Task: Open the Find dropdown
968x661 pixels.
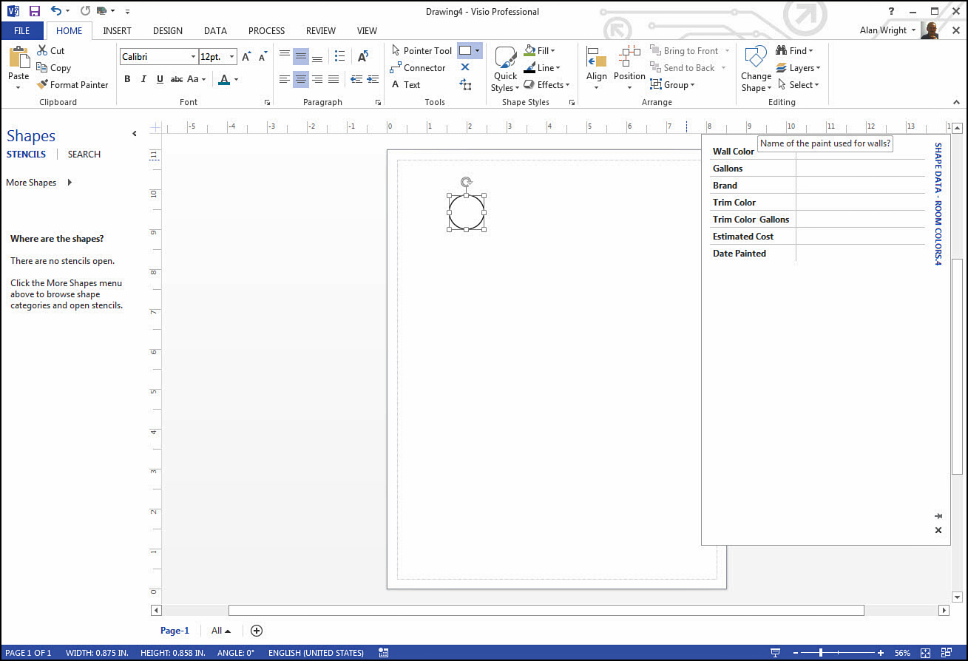Action: [x=794, y=51]
